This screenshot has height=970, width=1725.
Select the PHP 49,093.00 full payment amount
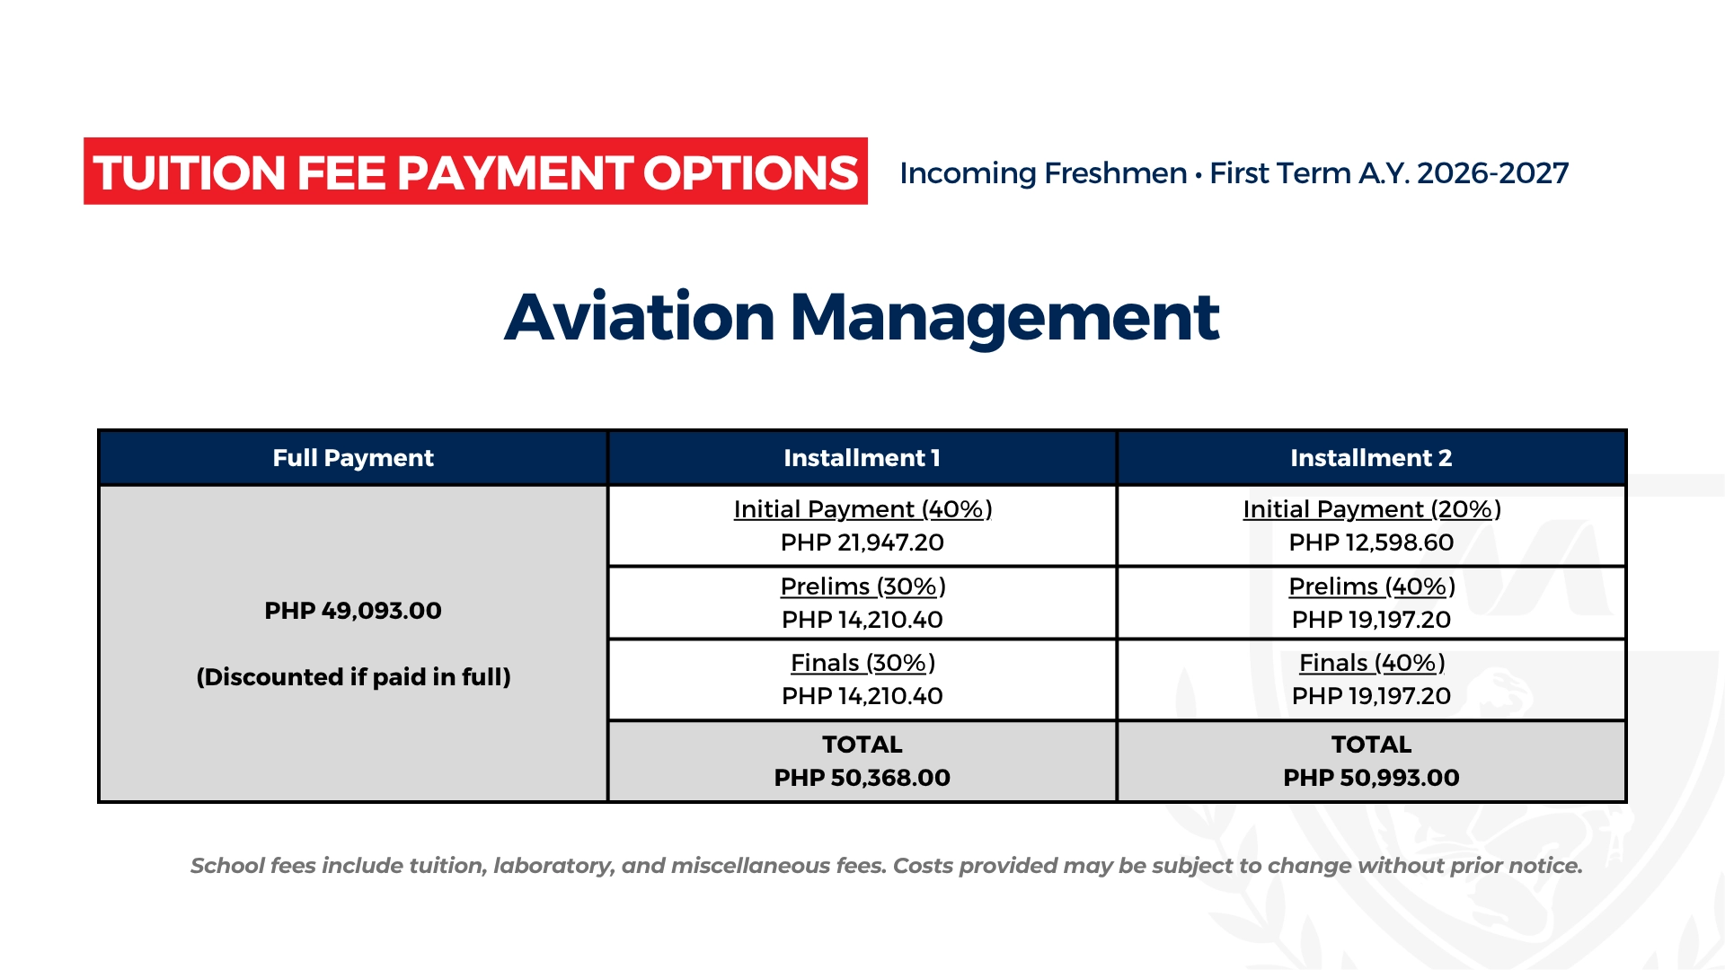point(353,611)
